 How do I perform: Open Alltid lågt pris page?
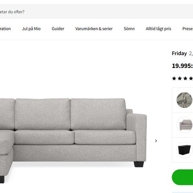(x=158, y=29)
